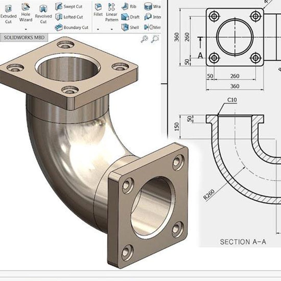Screen dimensions: 281x281
Task: Click the horizontal 360 dimension under flange view
Action: [235, 86]
